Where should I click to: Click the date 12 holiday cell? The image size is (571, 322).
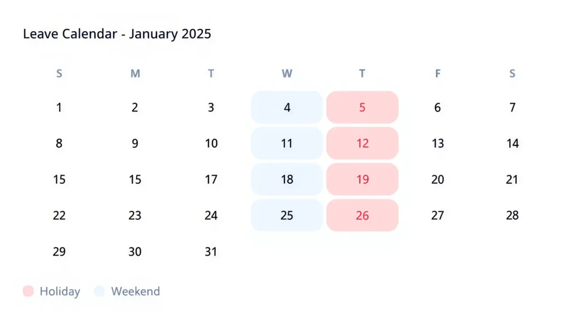click(362, 144)
